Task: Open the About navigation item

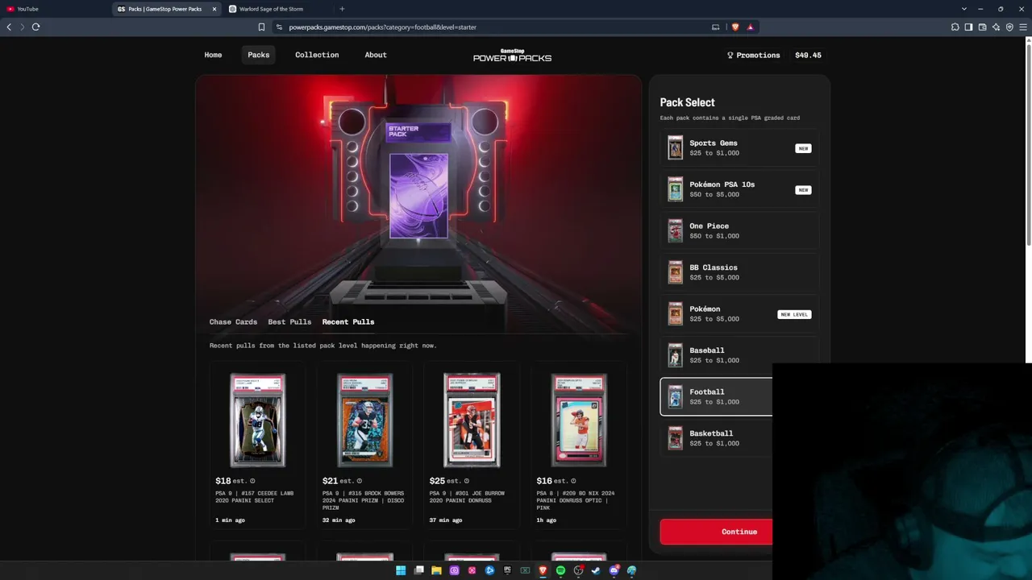Action: tap(376, 55)
